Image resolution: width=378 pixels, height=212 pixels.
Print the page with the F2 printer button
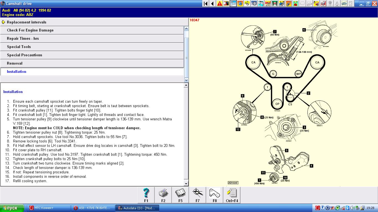click(163, 195)
